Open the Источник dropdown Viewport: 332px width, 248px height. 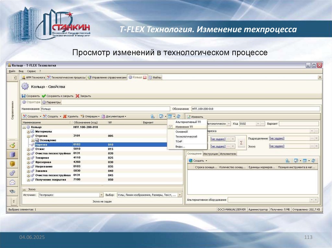coord(101,195)
